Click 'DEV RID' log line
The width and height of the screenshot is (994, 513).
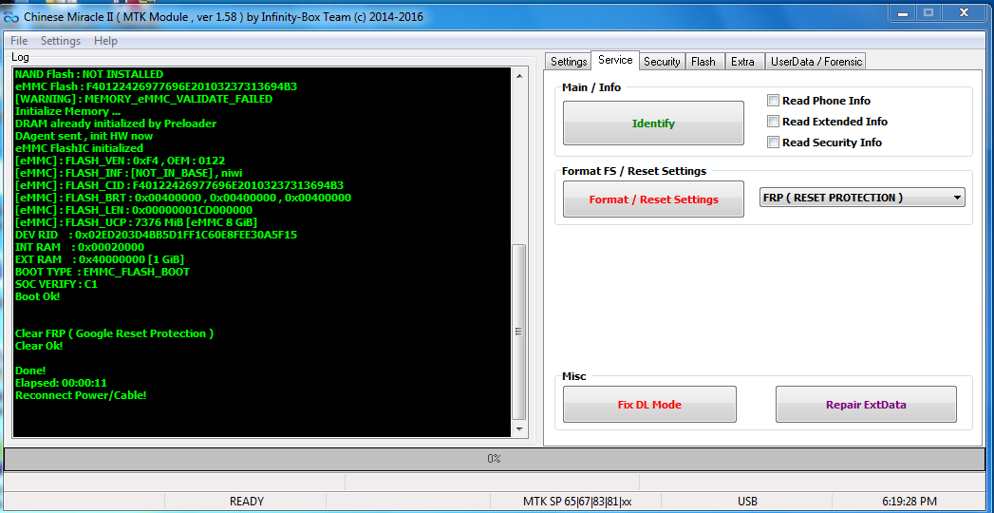(156, 235)
